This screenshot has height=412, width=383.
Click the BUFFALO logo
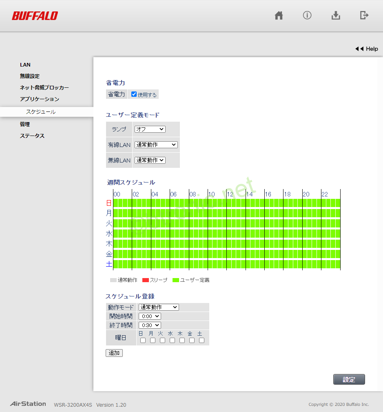[35, 16]
